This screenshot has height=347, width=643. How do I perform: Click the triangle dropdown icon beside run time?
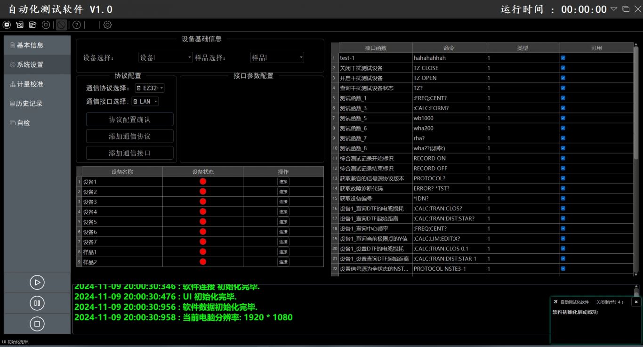coord(614,9)
